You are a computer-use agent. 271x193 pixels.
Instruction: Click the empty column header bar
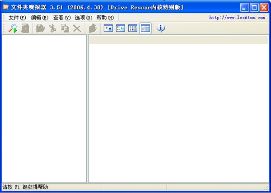point(179,40)
